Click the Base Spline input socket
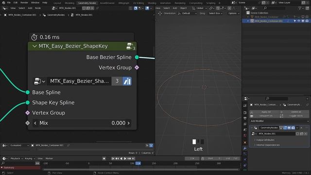Viewport: 311px width, 175px height. (28, 92)
